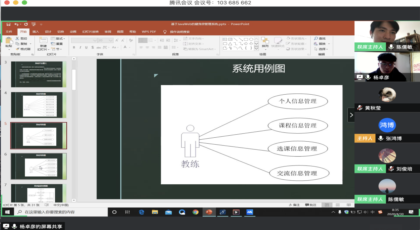Viewport: 420px width, 230px height.
Task: Click the Format Painter (格式刷) icon
Action: coord(18,49)
